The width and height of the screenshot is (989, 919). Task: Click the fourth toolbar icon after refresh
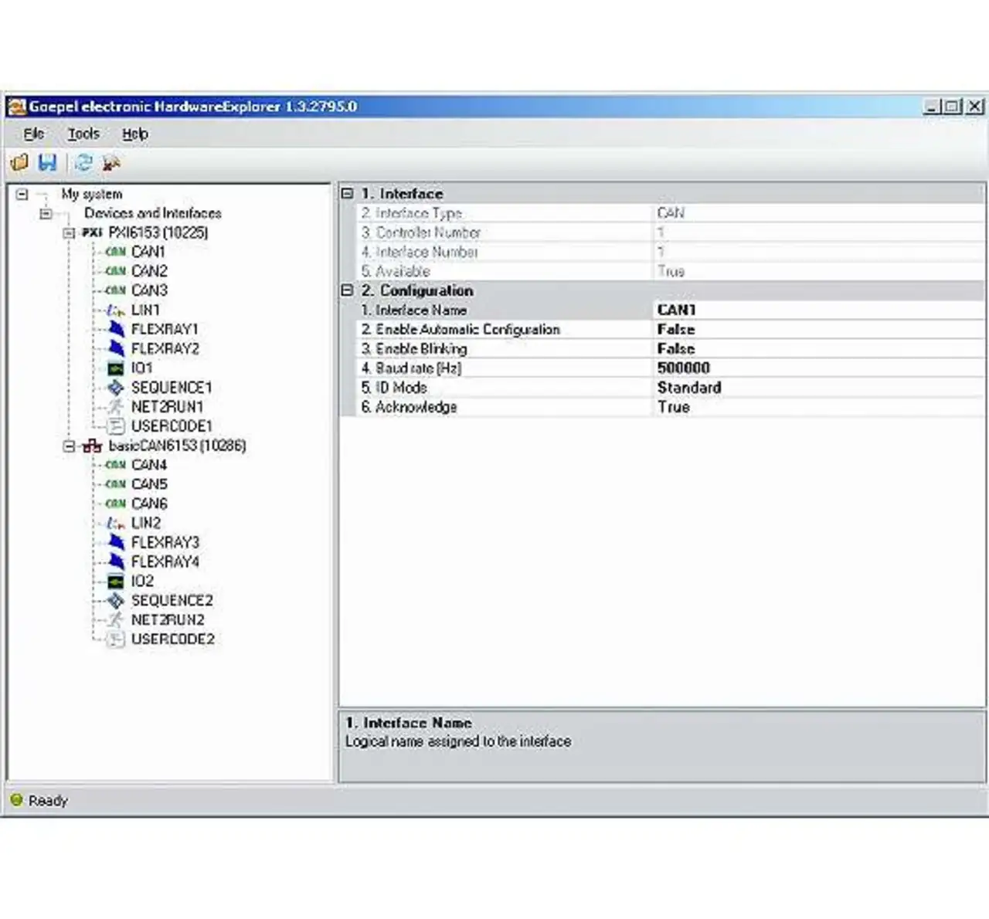tap(112, 162)
